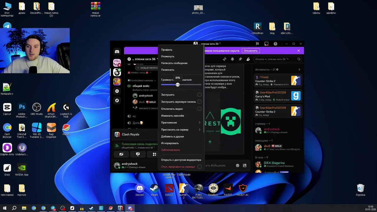Click share screen button in voice panel
The image size is (377, 212).
tap(138, 154)
